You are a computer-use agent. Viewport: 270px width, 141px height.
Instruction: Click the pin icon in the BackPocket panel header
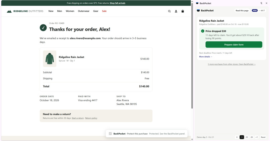(261, 3)
